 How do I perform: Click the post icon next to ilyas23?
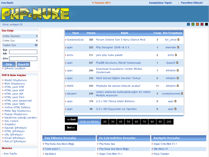[177, 63]
